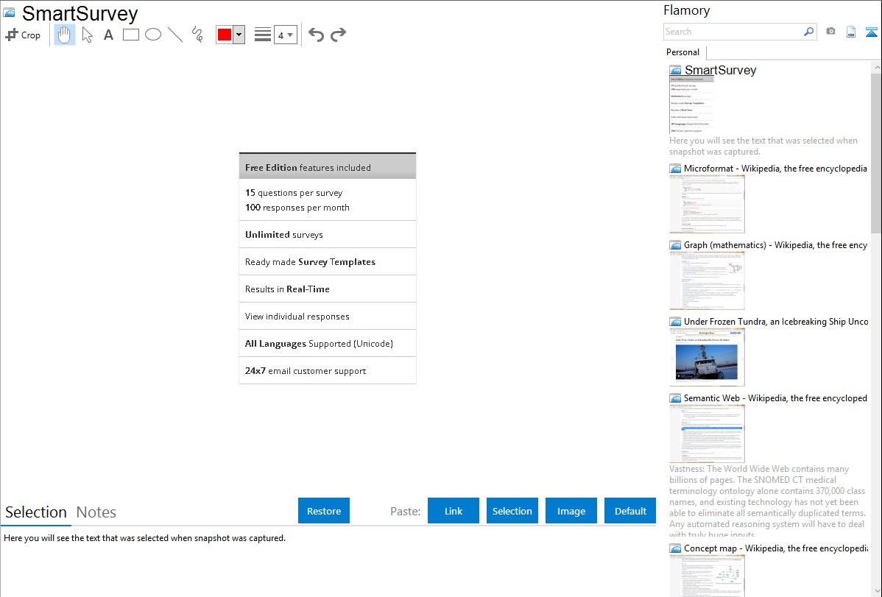This screenshot has width=882, height=597.
Task: Click the Microformat snapshot thumbnail
Action: 707,204
